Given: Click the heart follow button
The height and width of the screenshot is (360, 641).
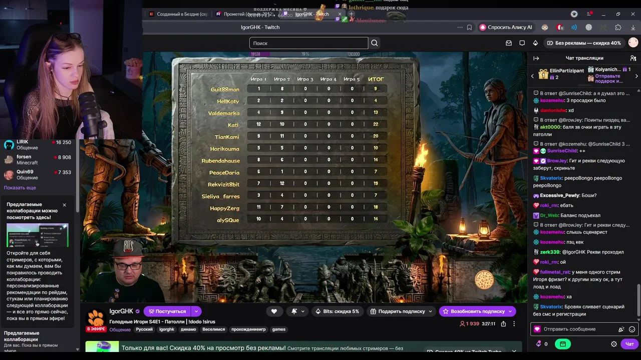Looking at the screenshot, I should [x=274, y=311].
